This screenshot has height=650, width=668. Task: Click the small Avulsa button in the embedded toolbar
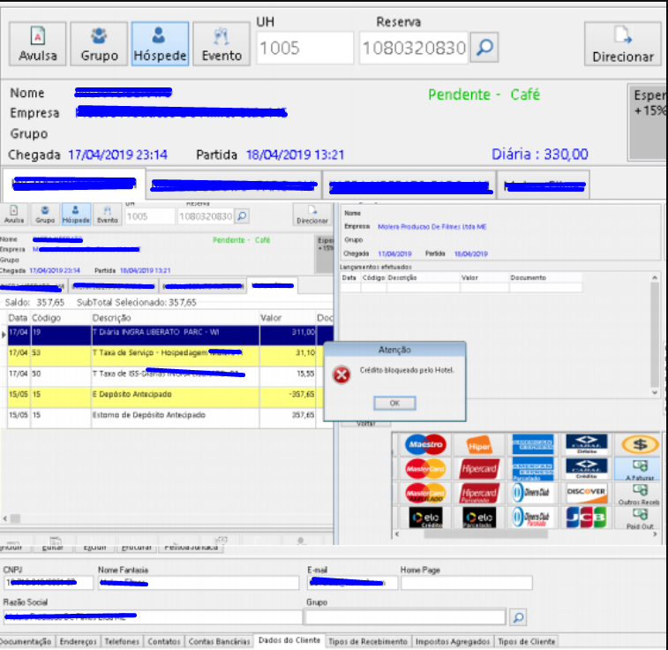click(14, 215)
